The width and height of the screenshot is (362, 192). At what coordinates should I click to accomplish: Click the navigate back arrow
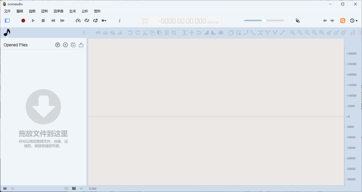(x=325, y=20)
